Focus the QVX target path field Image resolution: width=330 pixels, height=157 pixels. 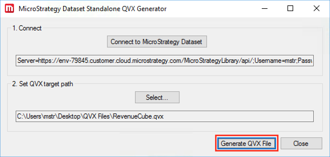(x=164, y=116)
